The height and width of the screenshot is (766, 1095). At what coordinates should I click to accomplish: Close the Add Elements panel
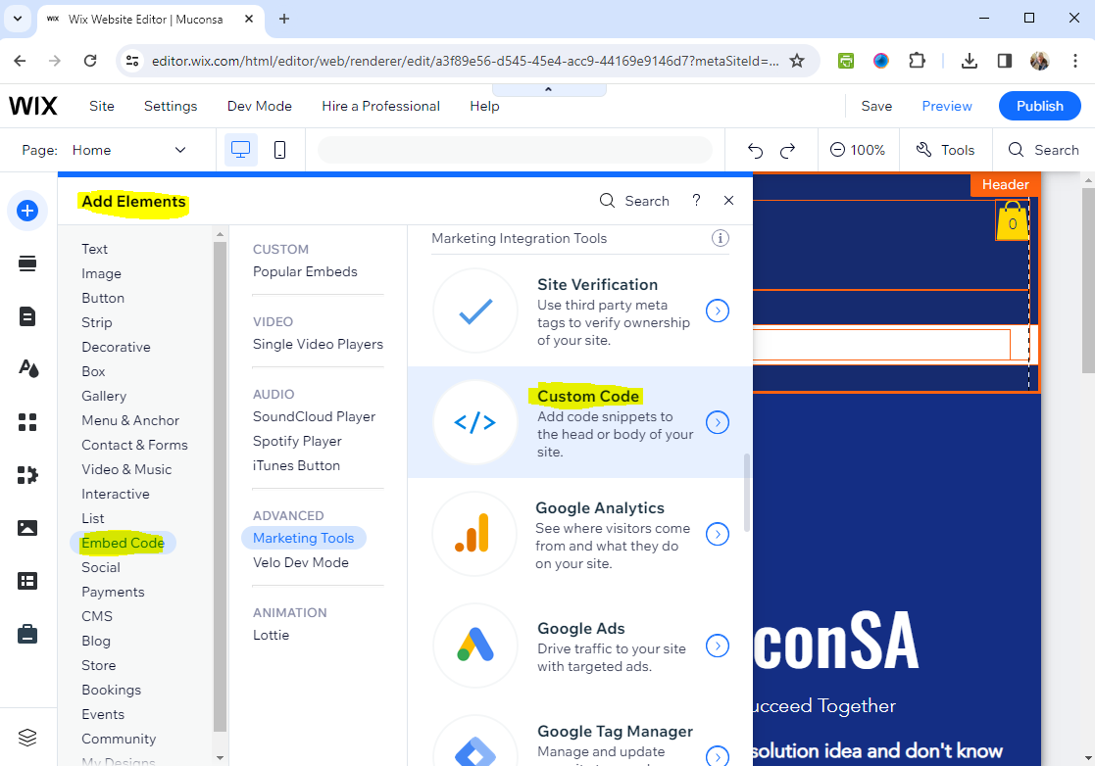(728, 201)
